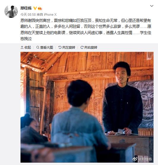The image size is (158, 165).
Task: Select the 查看大图 text option
Action: pos(47,47)
